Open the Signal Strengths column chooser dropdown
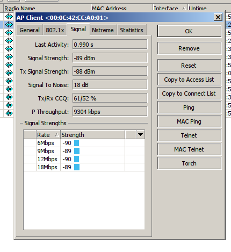The image size is (231, 252). (140, 134)
